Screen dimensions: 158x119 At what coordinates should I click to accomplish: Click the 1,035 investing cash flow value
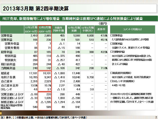[48, 98]
